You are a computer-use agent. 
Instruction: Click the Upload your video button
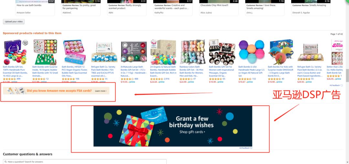point(14,22)
